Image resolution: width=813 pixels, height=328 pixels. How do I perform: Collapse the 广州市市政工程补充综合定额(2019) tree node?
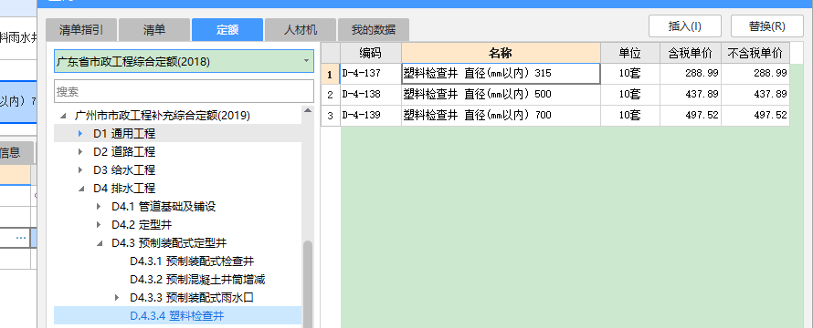pos(63,116)
